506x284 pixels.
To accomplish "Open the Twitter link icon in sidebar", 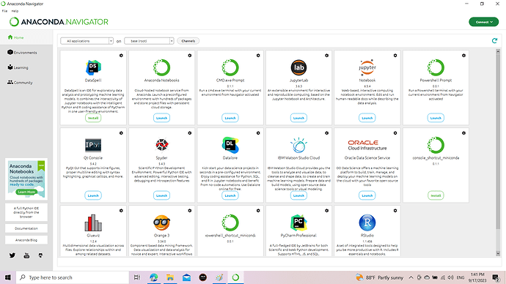I will [12, 255].
